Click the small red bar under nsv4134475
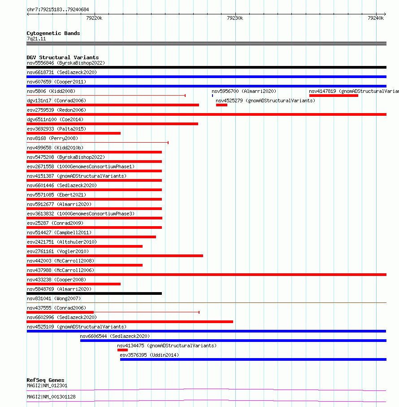Screen dimensions: 399x407 tap(123, 350)
